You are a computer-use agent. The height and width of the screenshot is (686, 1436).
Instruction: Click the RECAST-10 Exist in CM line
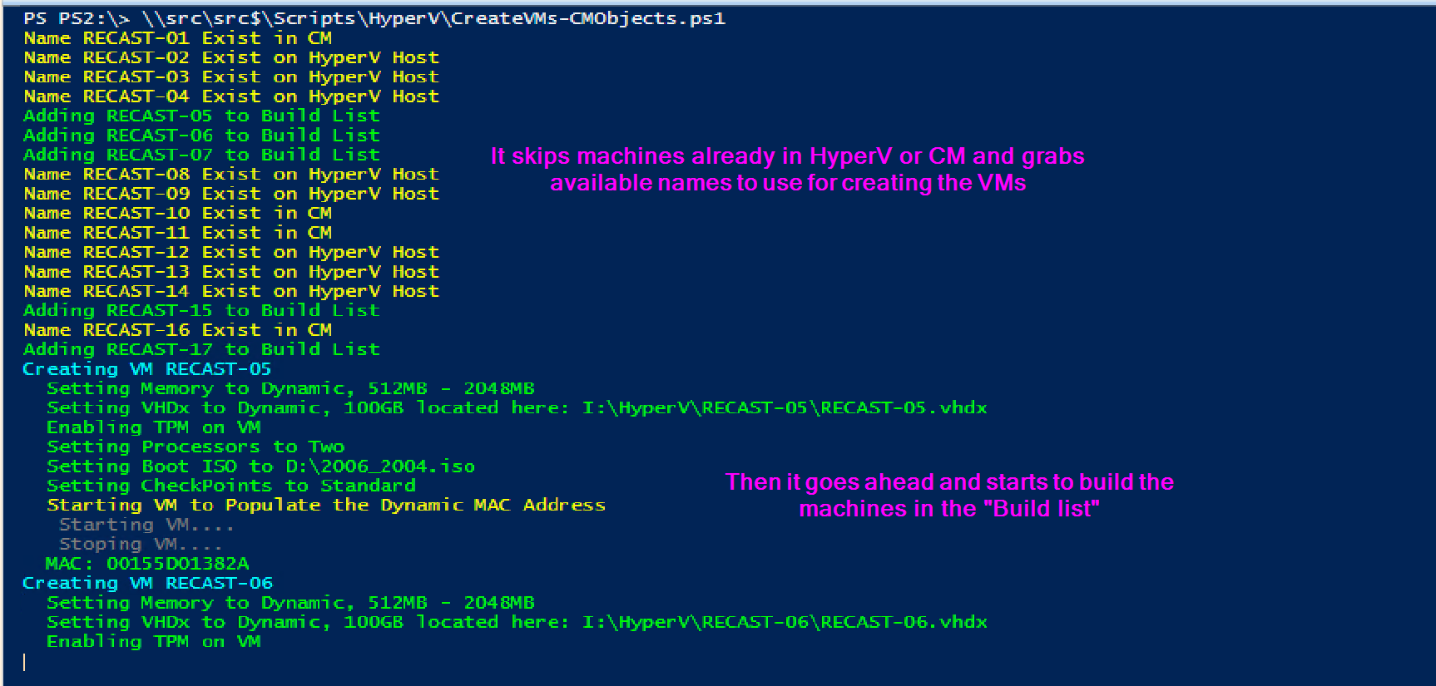coord(177,213)
